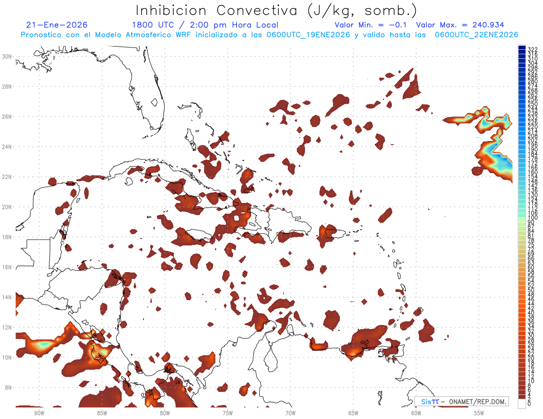The image size is (543, 419).
Task: Click the '20N' latitude label
Action: (7, 207)
